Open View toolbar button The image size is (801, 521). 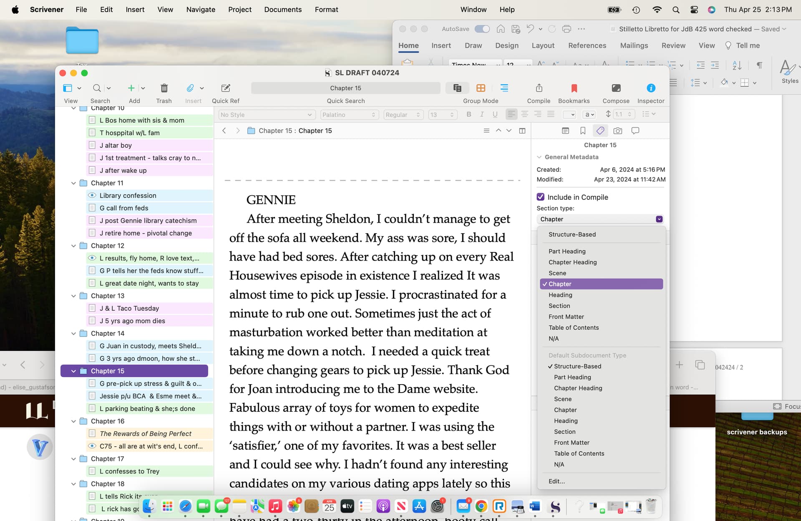tap(68, 88)
